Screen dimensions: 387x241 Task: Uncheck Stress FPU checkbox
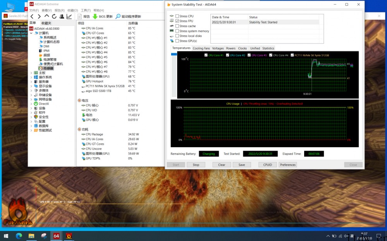(177, 21)
